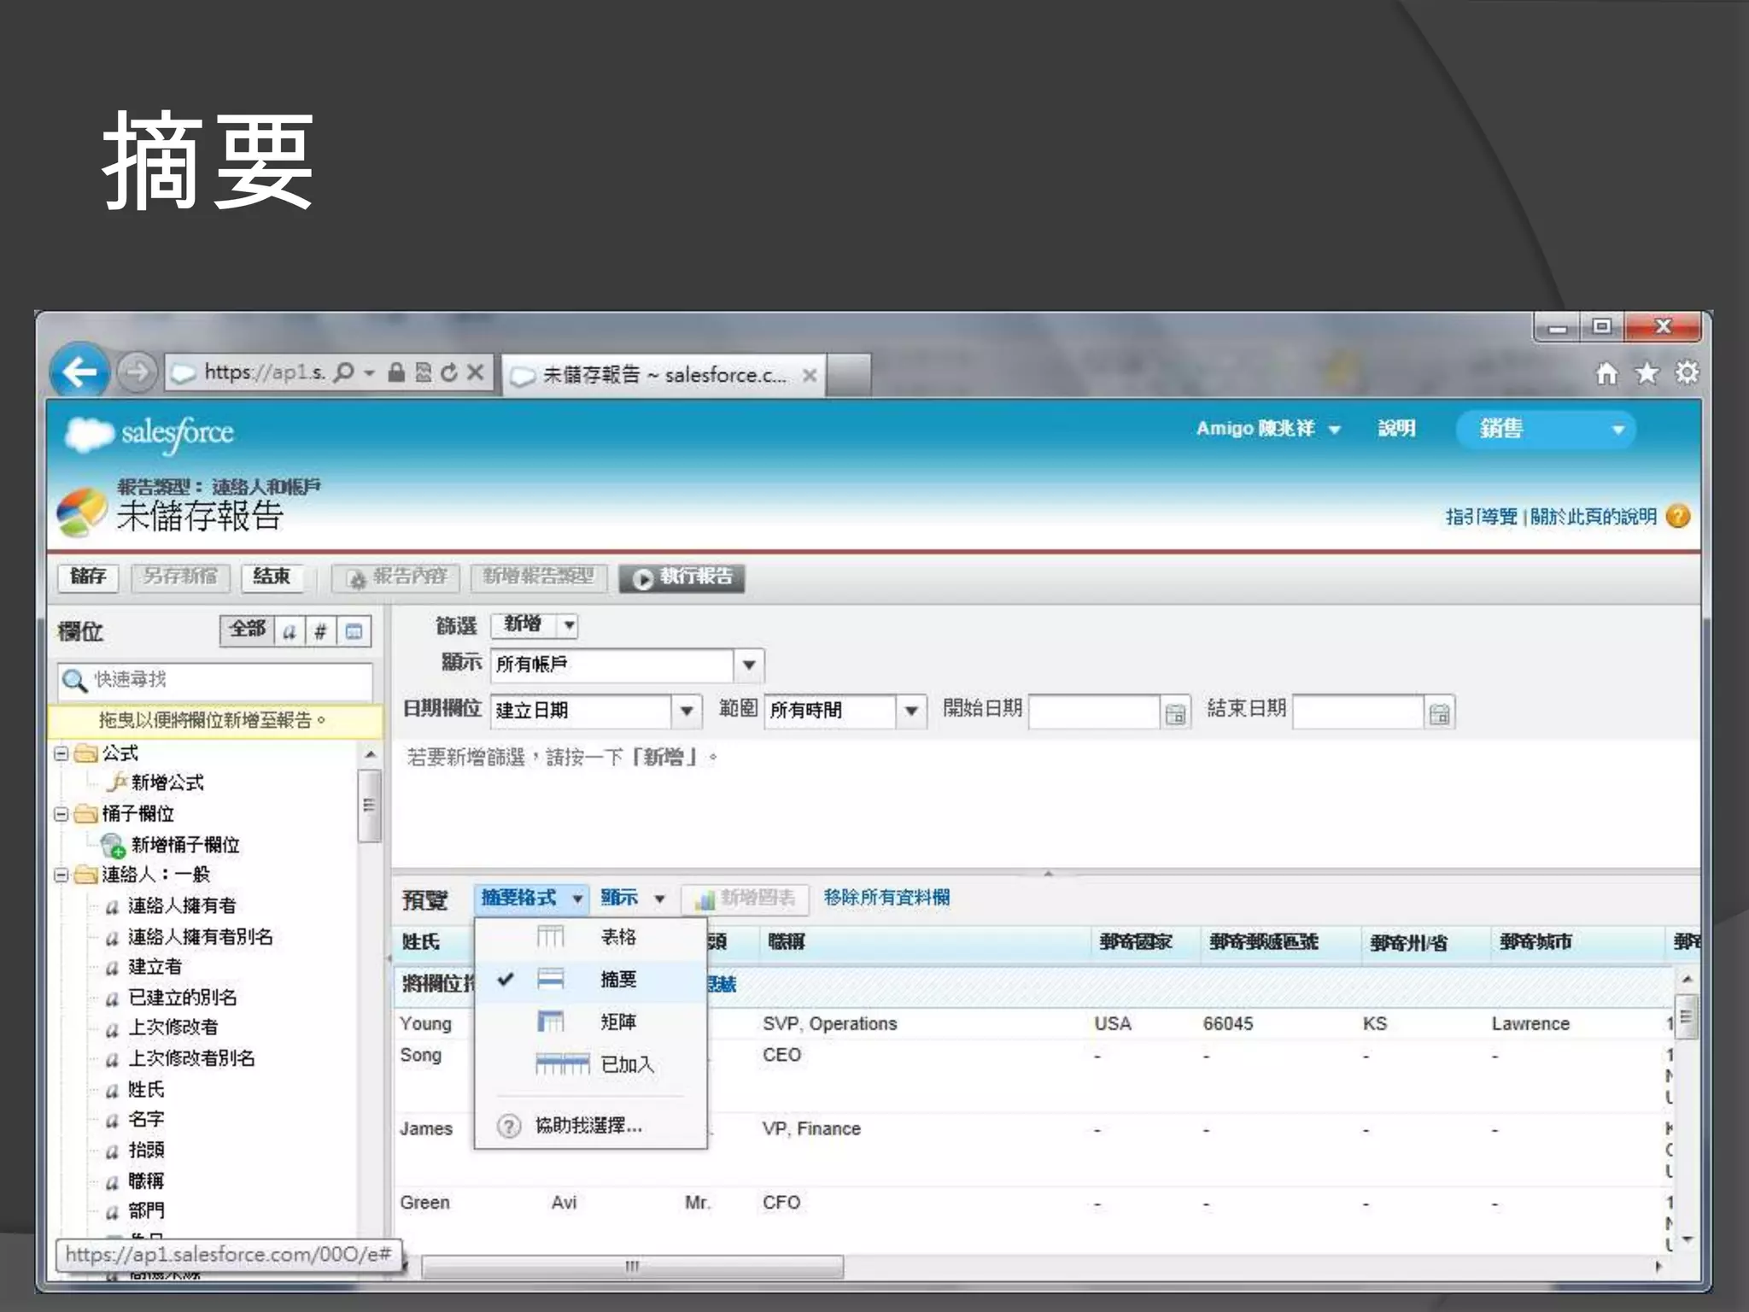
Task: Collapse the 桶子欄位 folder node
Action: (61, 814)
